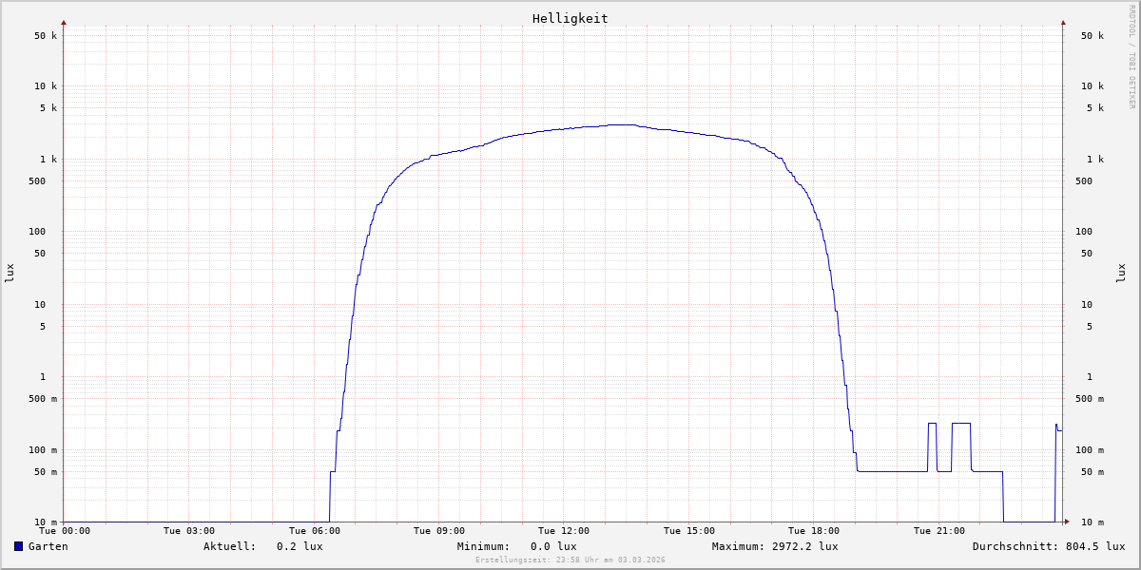Click the Durchschnitt 804.5 lux value
The height and width of the screenshot is (570, 1141).
point(1092,546)
